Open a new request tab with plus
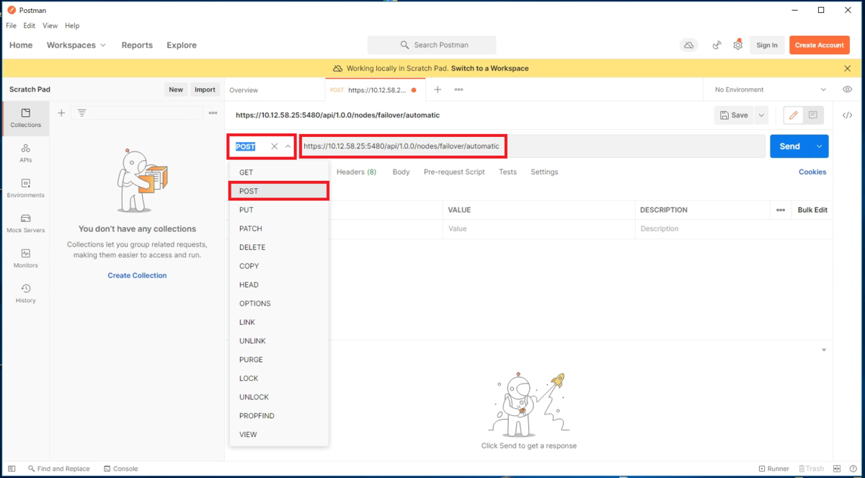This screenshot has height=478, width=865. pos(437,89)
